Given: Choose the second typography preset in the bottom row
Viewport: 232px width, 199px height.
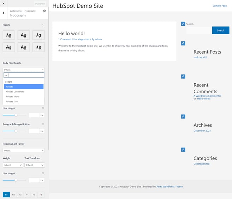Looking at the screenshot, I should click(24, 47).
